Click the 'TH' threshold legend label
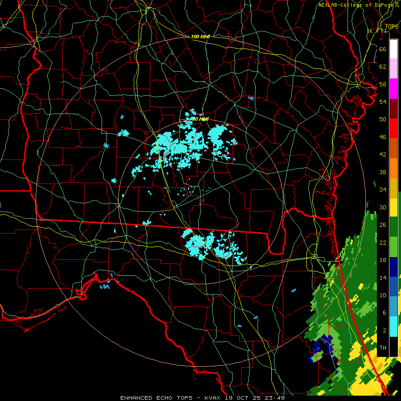This screenshot has width=401, height=401. [383, 348]
